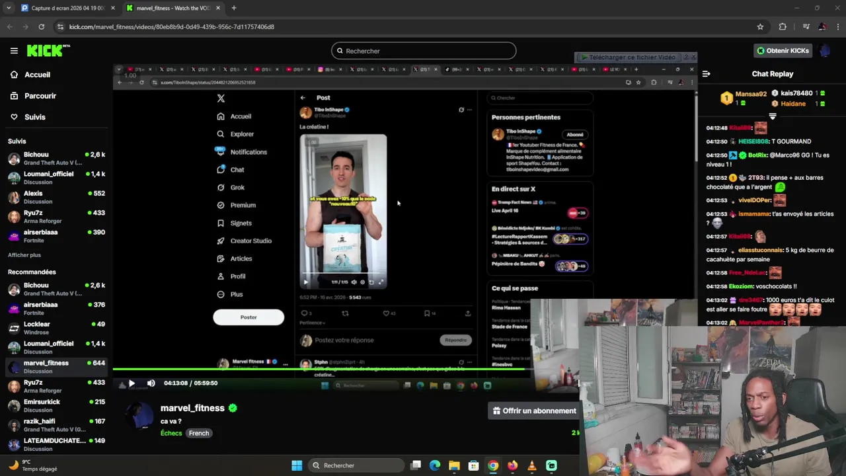Click kais78480 in chat leaderboard
This screenshot has height=476, width=846.
pyautogui.click(x=796, y=93)
